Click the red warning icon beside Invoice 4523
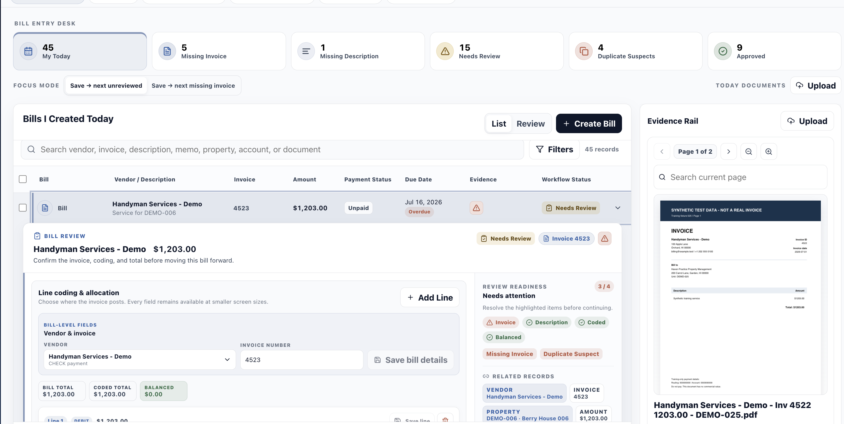Viewport: 844px width, 424px height. click(605, 239)
